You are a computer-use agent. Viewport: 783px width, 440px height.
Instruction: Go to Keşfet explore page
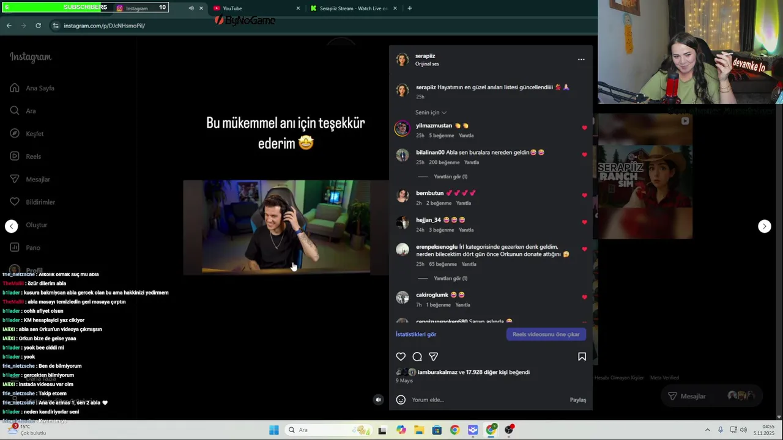click(27, 134)
